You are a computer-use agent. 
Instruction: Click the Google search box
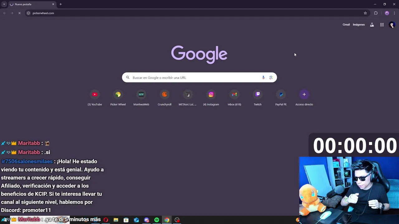pyautogui.click(x=199, y=77)
